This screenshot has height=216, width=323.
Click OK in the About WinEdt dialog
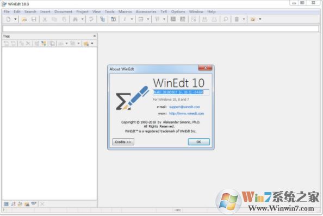pyautogui.click(x=199, y=142)
